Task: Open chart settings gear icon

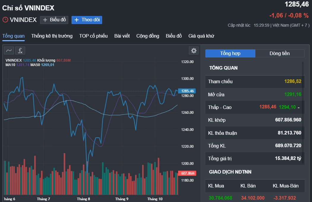Action: point(194,51)
